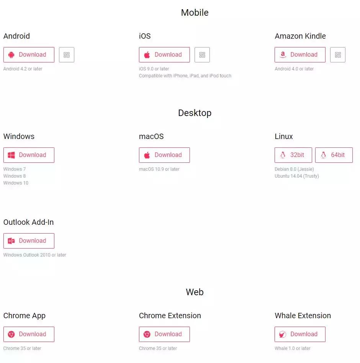
Task: Click the Android robot icon
Action: (x=11, y=55)
